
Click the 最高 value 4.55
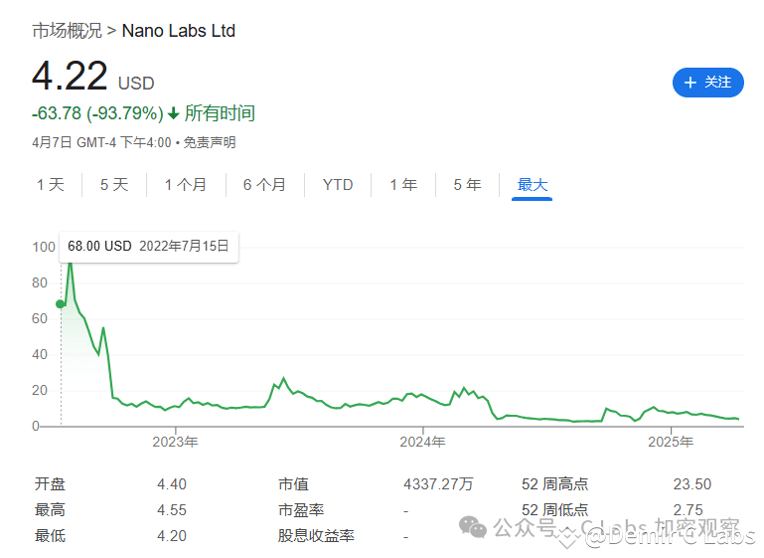pos(172,510)
